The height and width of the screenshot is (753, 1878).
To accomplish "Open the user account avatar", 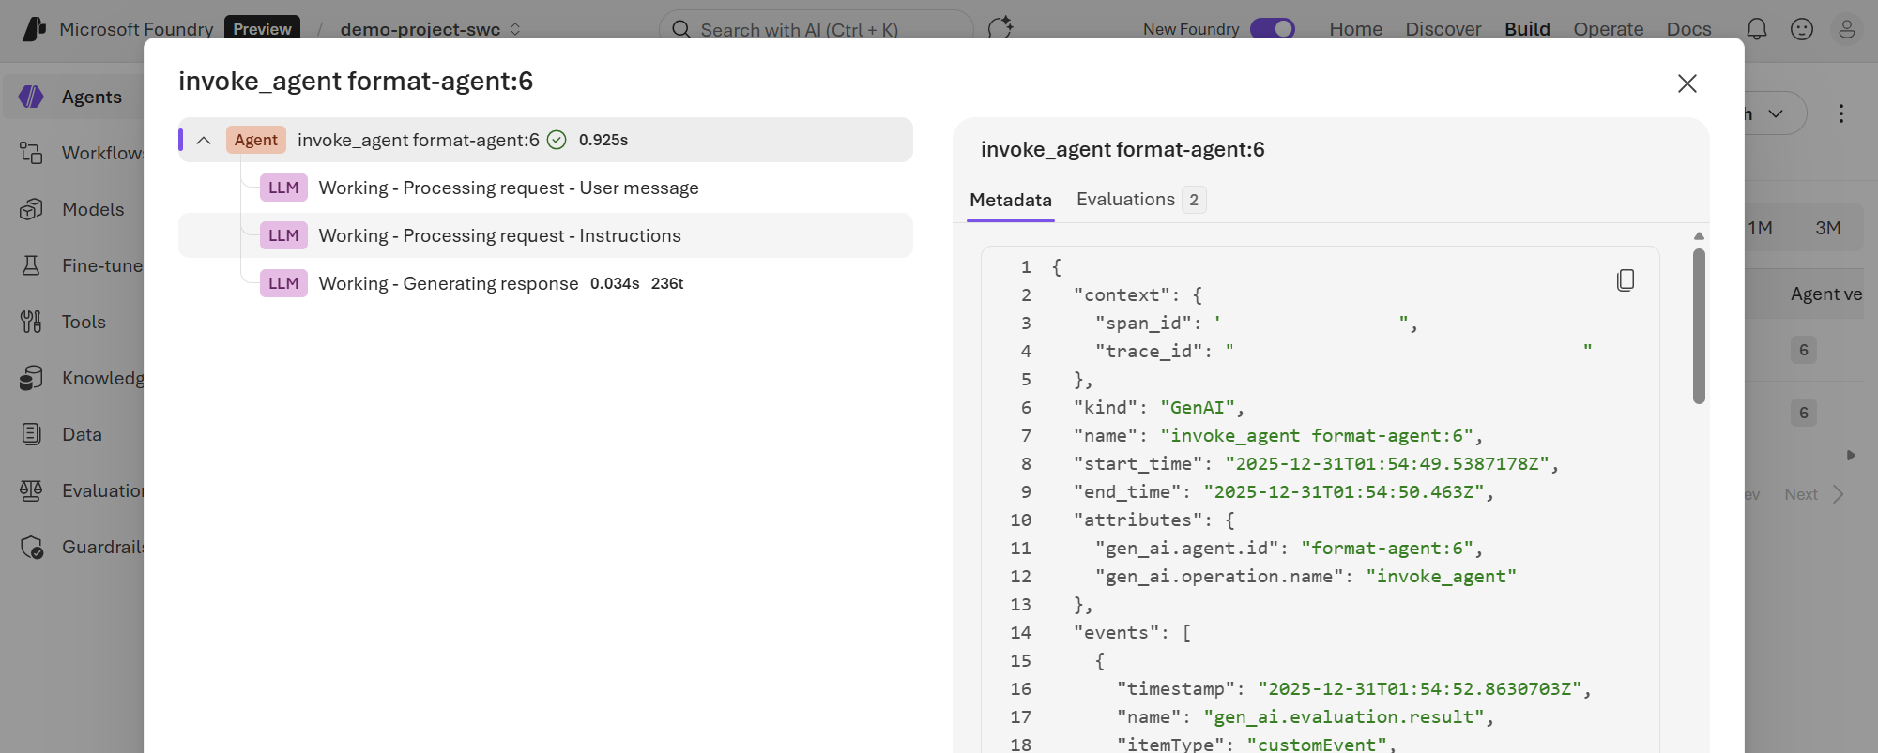I will [x=1847, y=29].
